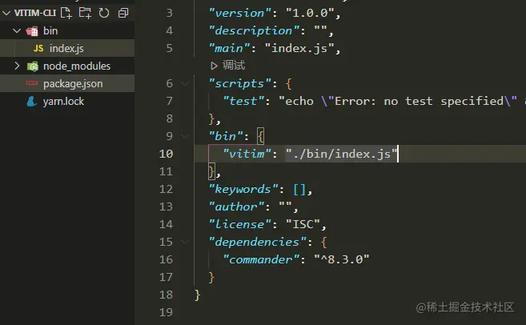
Task: Collapse all folders using the collapse icon
Action: tap(123, 13)
